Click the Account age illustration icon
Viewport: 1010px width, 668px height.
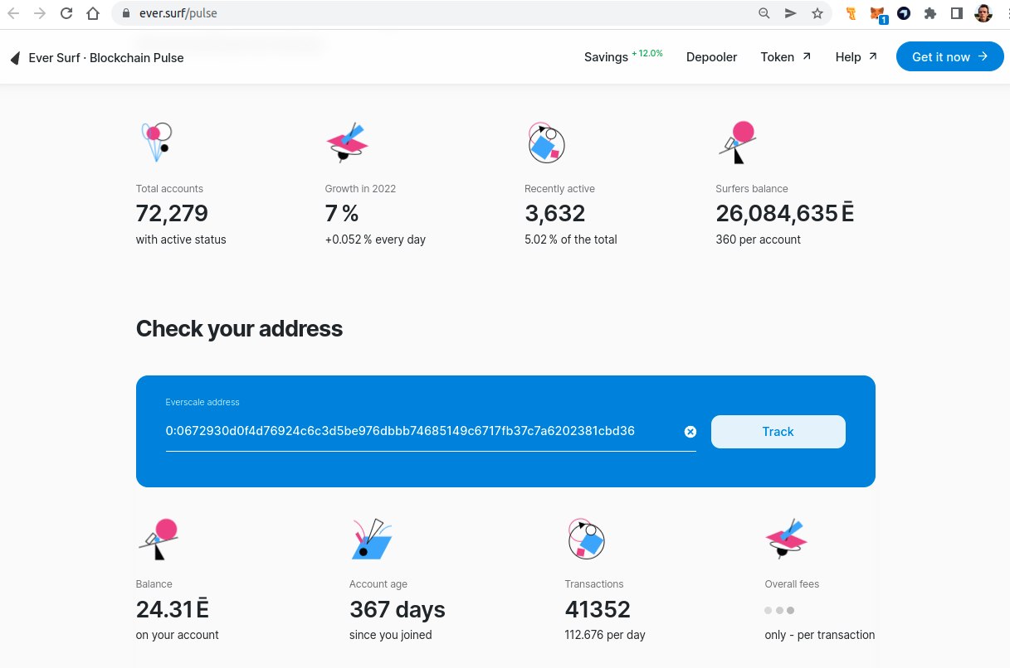[371, 539]
